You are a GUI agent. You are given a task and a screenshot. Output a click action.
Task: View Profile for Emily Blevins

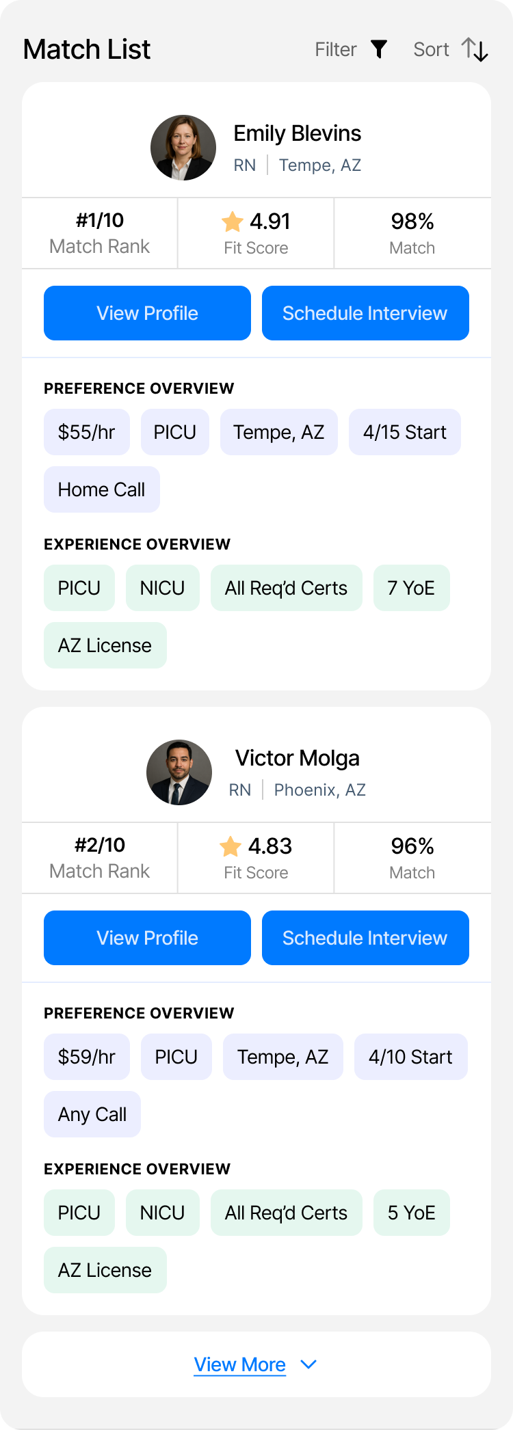pos(147,313)
